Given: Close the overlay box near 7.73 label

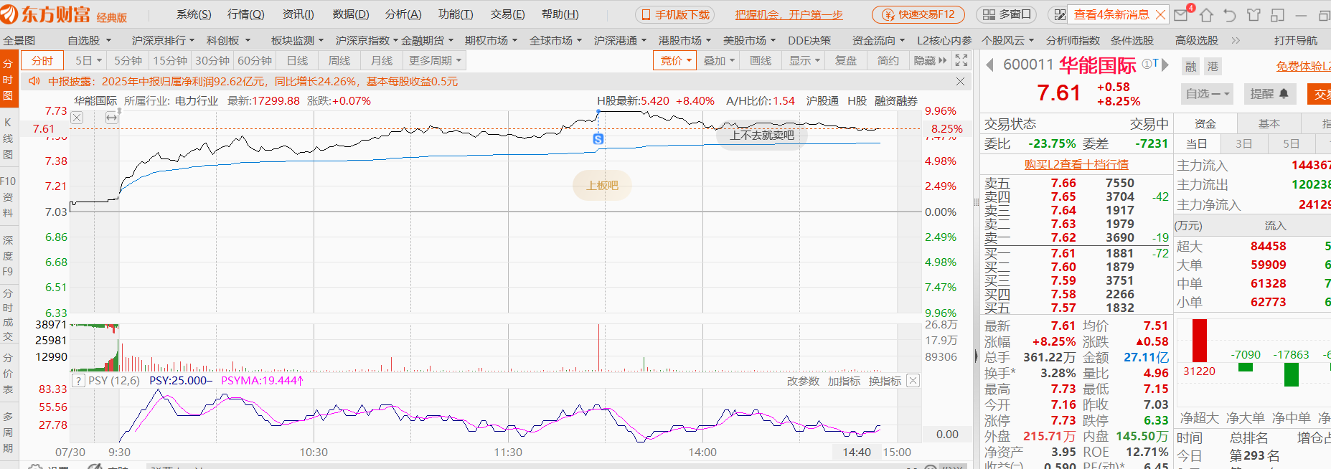Looking at the screenshot, I should (77, 118).
